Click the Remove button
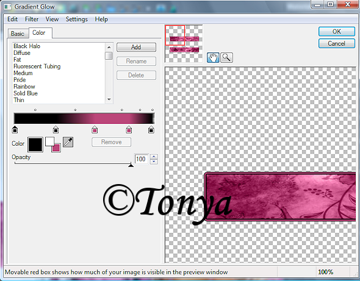 tap(111, 142)
